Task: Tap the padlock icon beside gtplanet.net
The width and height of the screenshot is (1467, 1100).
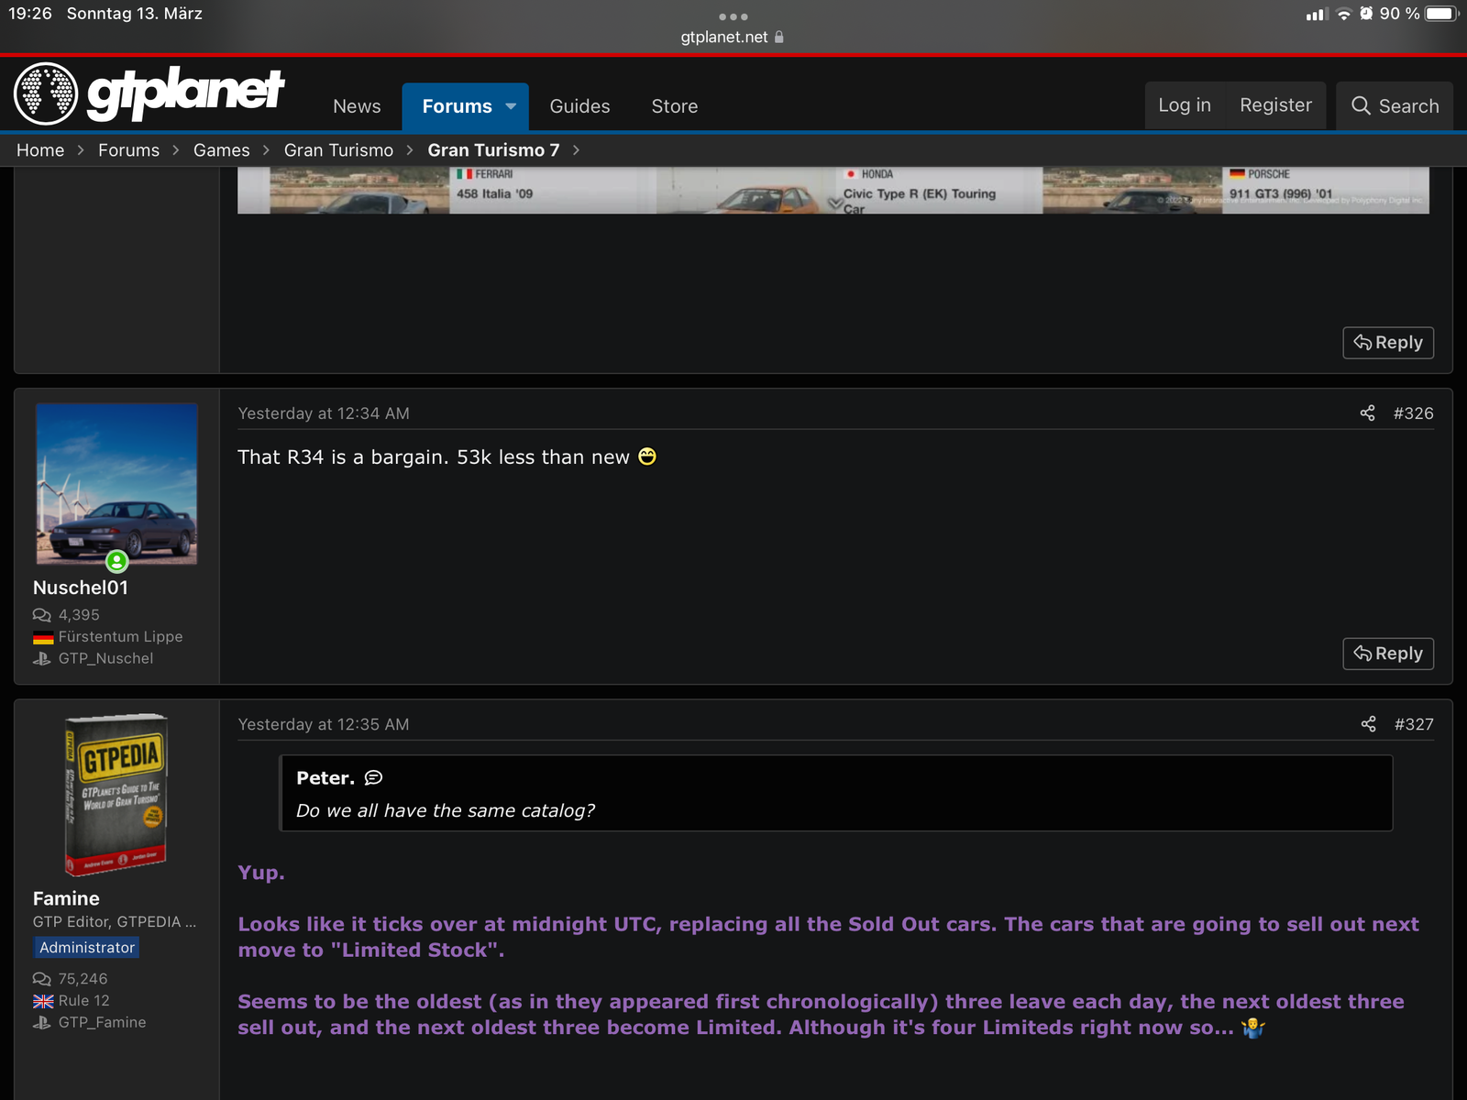Action: coord(779,38)
